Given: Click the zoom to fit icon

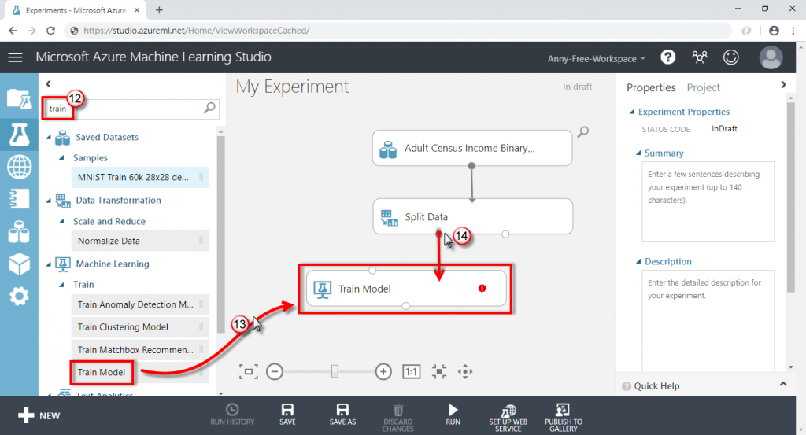Looking at the screenshot, I should click(x=248, y=371).
